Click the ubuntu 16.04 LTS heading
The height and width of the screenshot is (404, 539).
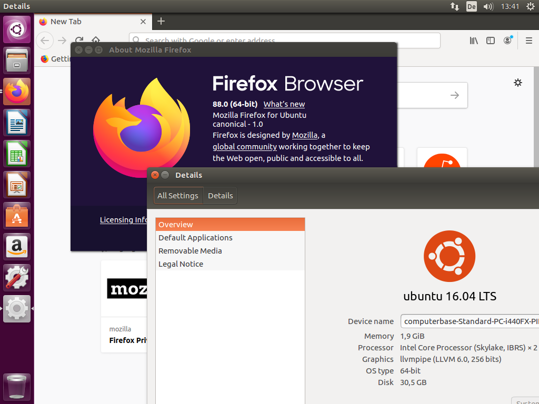point(450,296)
